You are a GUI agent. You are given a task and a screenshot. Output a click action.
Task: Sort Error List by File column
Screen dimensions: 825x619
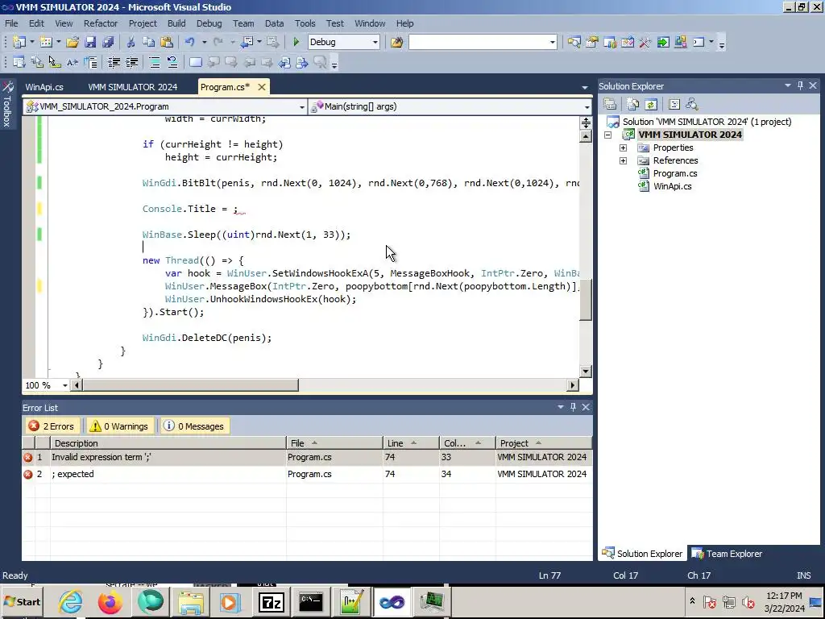point(334,443)
